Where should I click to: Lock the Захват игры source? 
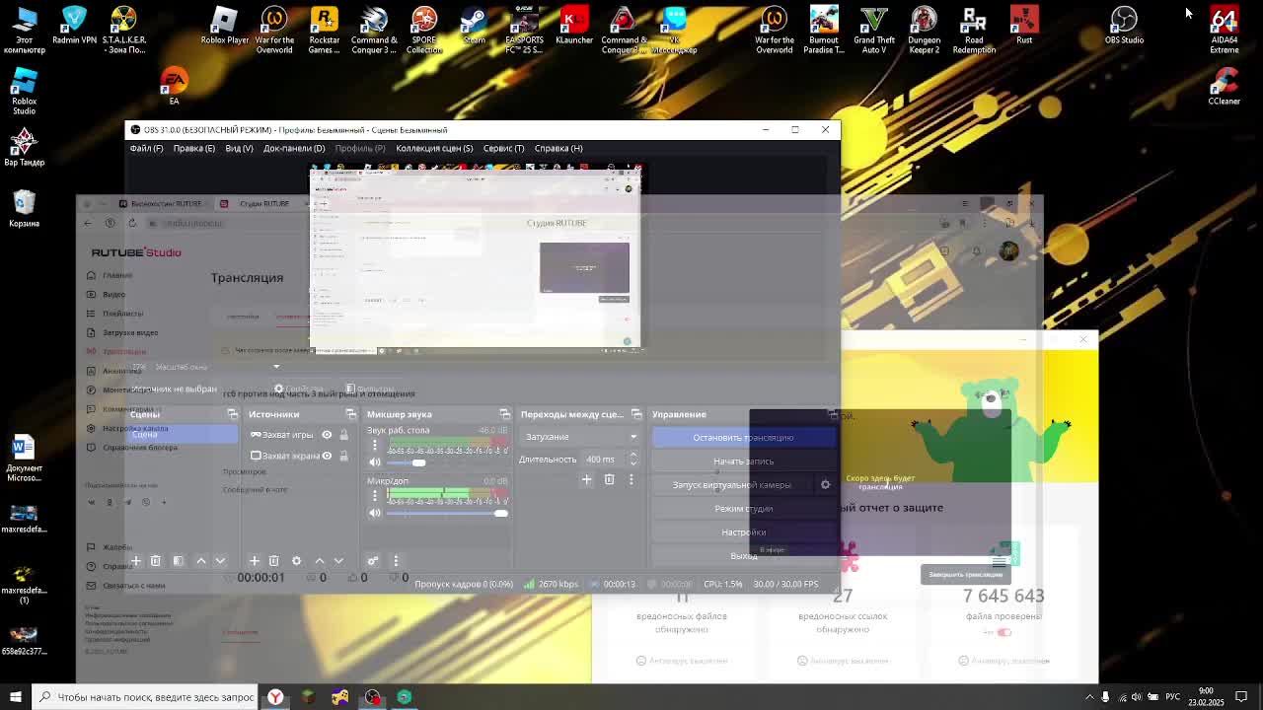click(x=343, y=435)
